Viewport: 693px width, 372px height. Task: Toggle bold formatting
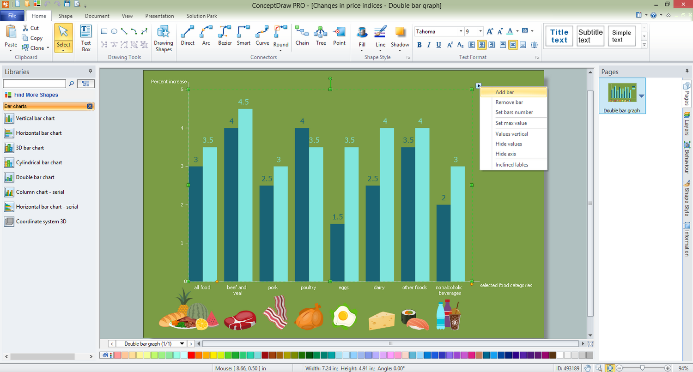419,45
